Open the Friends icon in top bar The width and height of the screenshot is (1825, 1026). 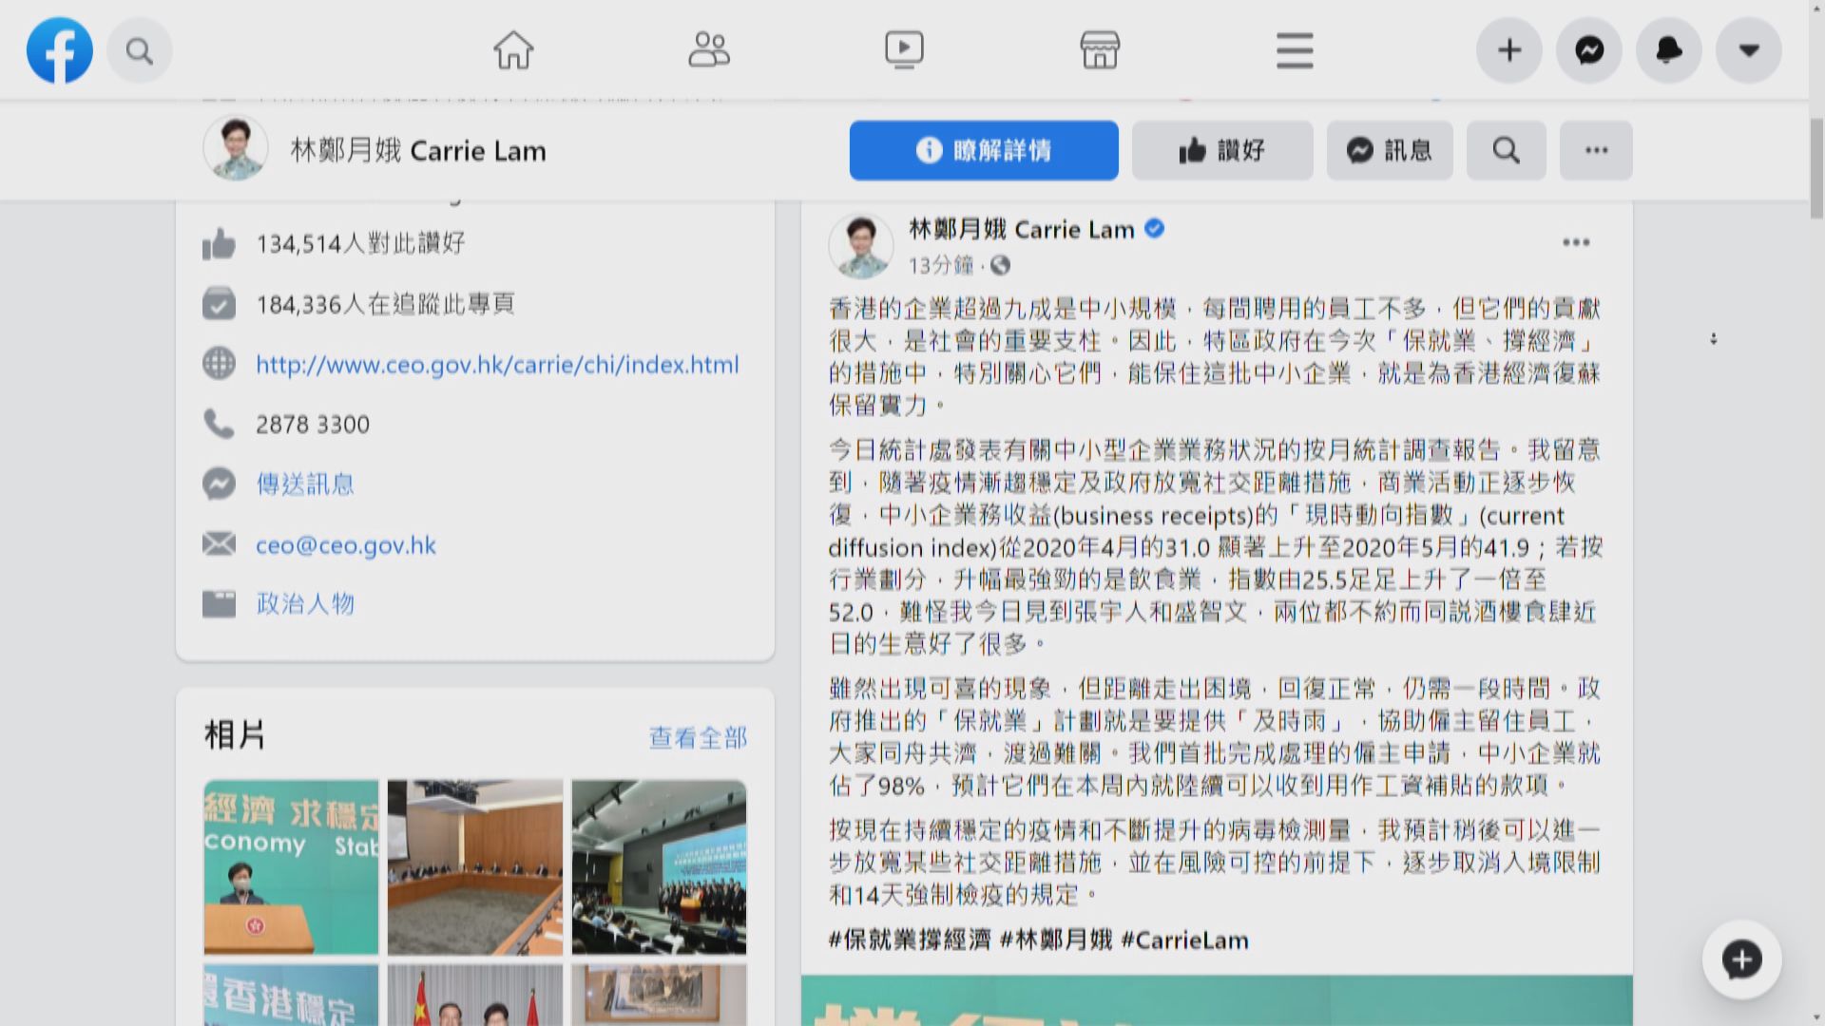click(708, 50)
